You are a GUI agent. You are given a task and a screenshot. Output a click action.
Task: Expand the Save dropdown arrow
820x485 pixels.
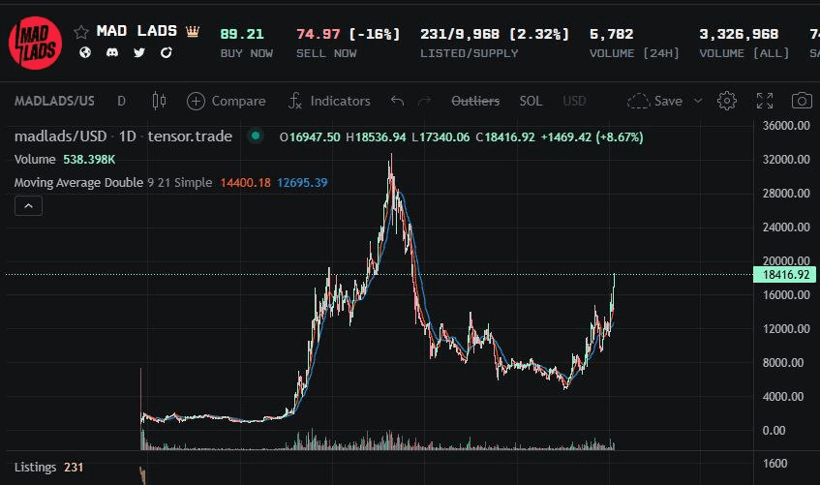(698, 101)
